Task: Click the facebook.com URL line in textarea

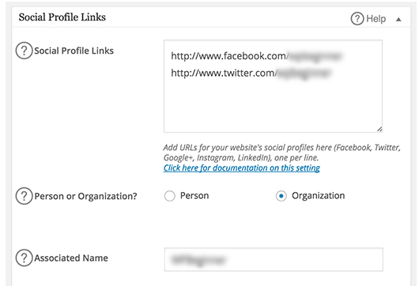Action: click(x=256, y=56)
